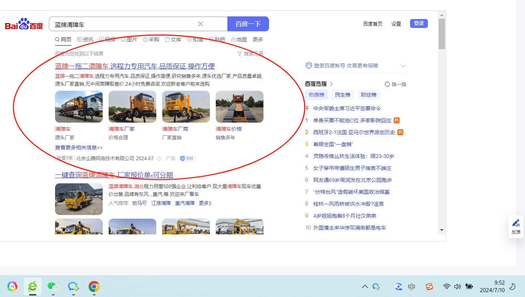Select the 民生榜 tab
Image resolution: width=525 pixels, height=297 pixels.
click(x=343, y=95)
